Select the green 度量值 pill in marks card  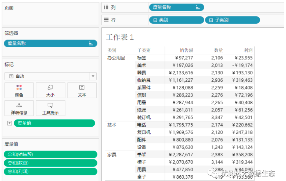[54, 123]
